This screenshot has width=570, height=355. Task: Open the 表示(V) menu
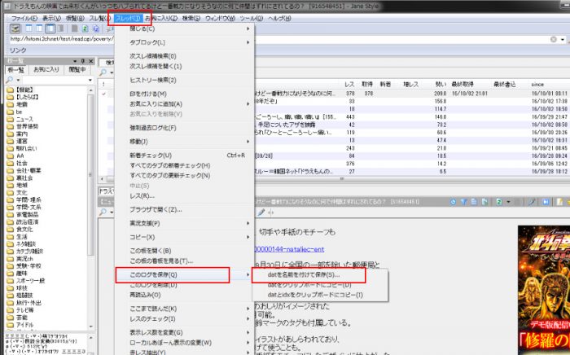pyautogui.click(x=51, y=18)
